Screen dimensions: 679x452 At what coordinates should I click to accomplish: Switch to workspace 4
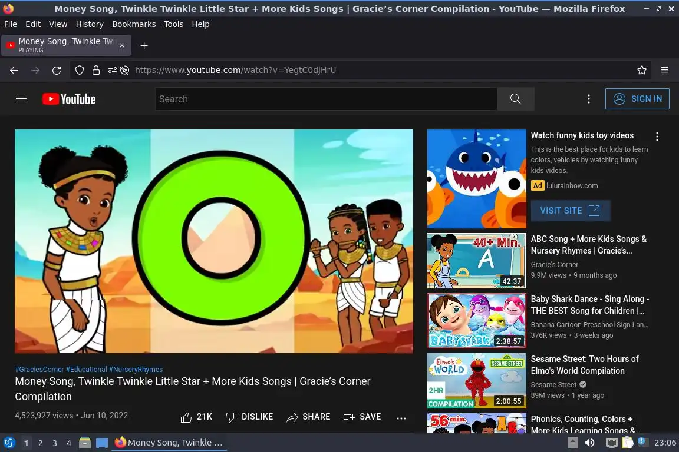pos(69,443)
